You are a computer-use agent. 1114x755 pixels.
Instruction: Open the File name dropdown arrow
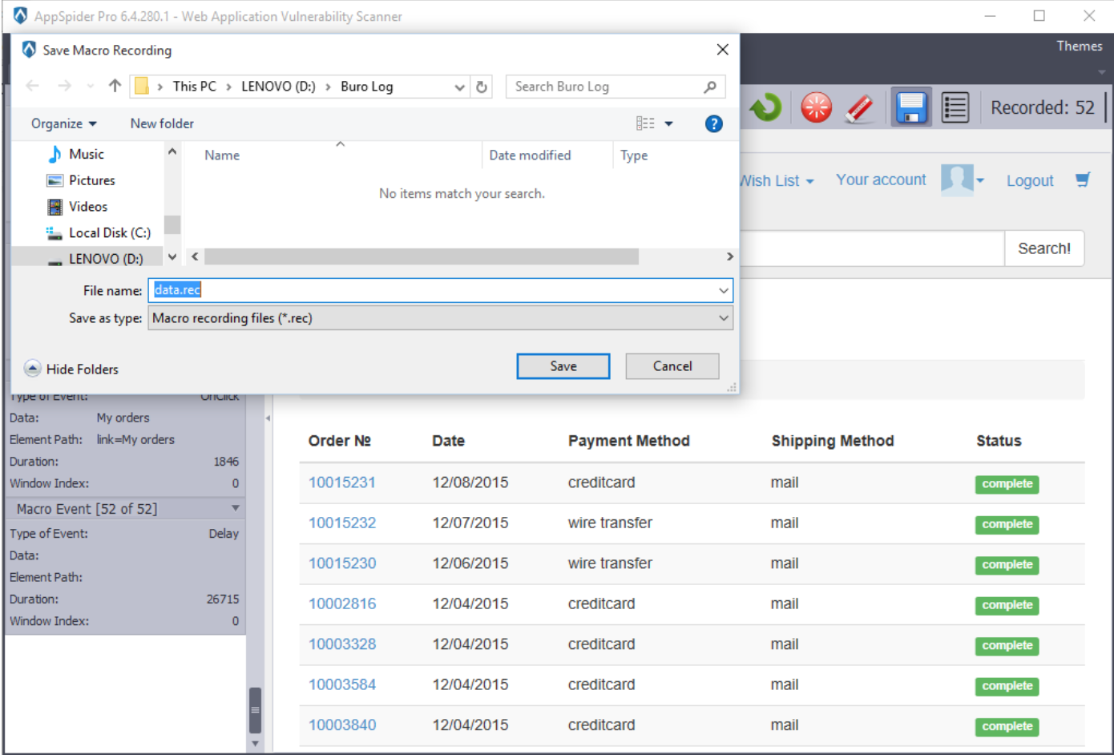coord(723,290)
